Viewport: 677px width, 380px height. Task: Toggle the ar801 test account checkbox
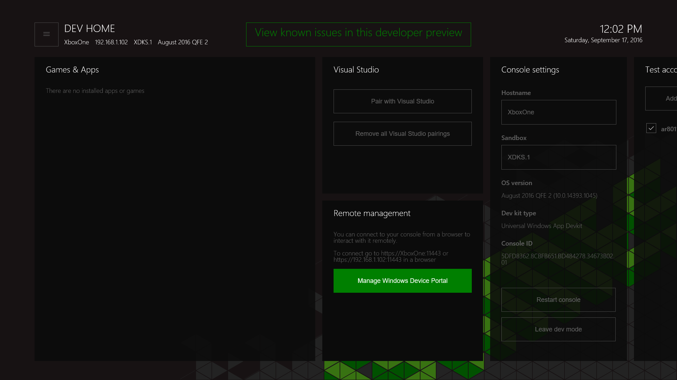(651, 128)
